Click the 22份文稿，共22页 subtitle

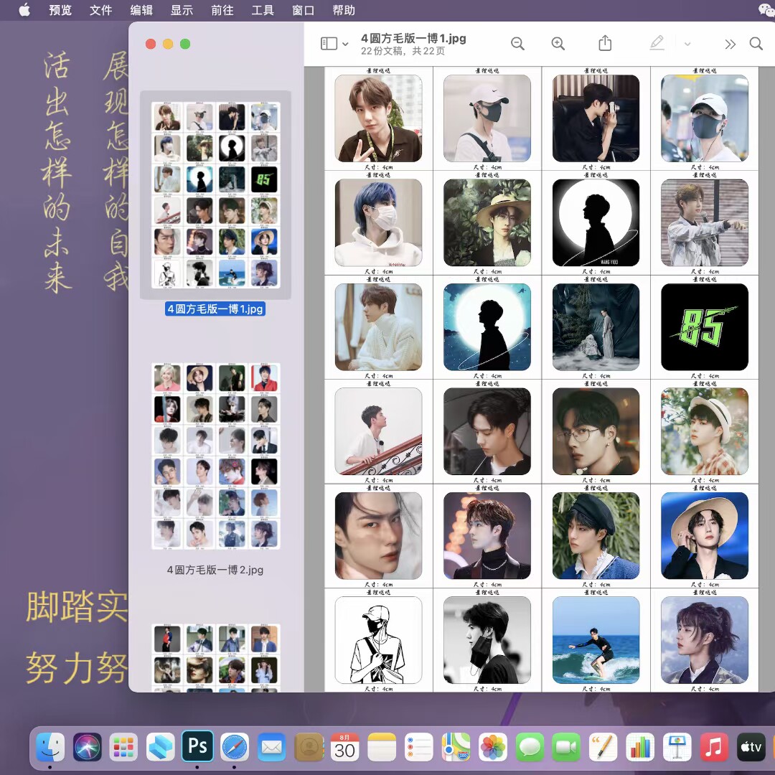403,51
